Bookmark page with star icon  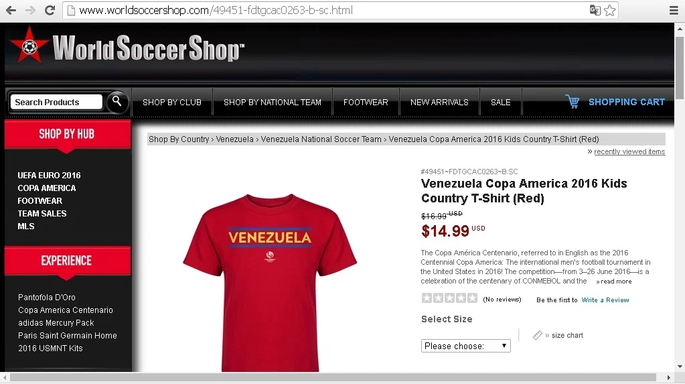(x=610, y=10)
